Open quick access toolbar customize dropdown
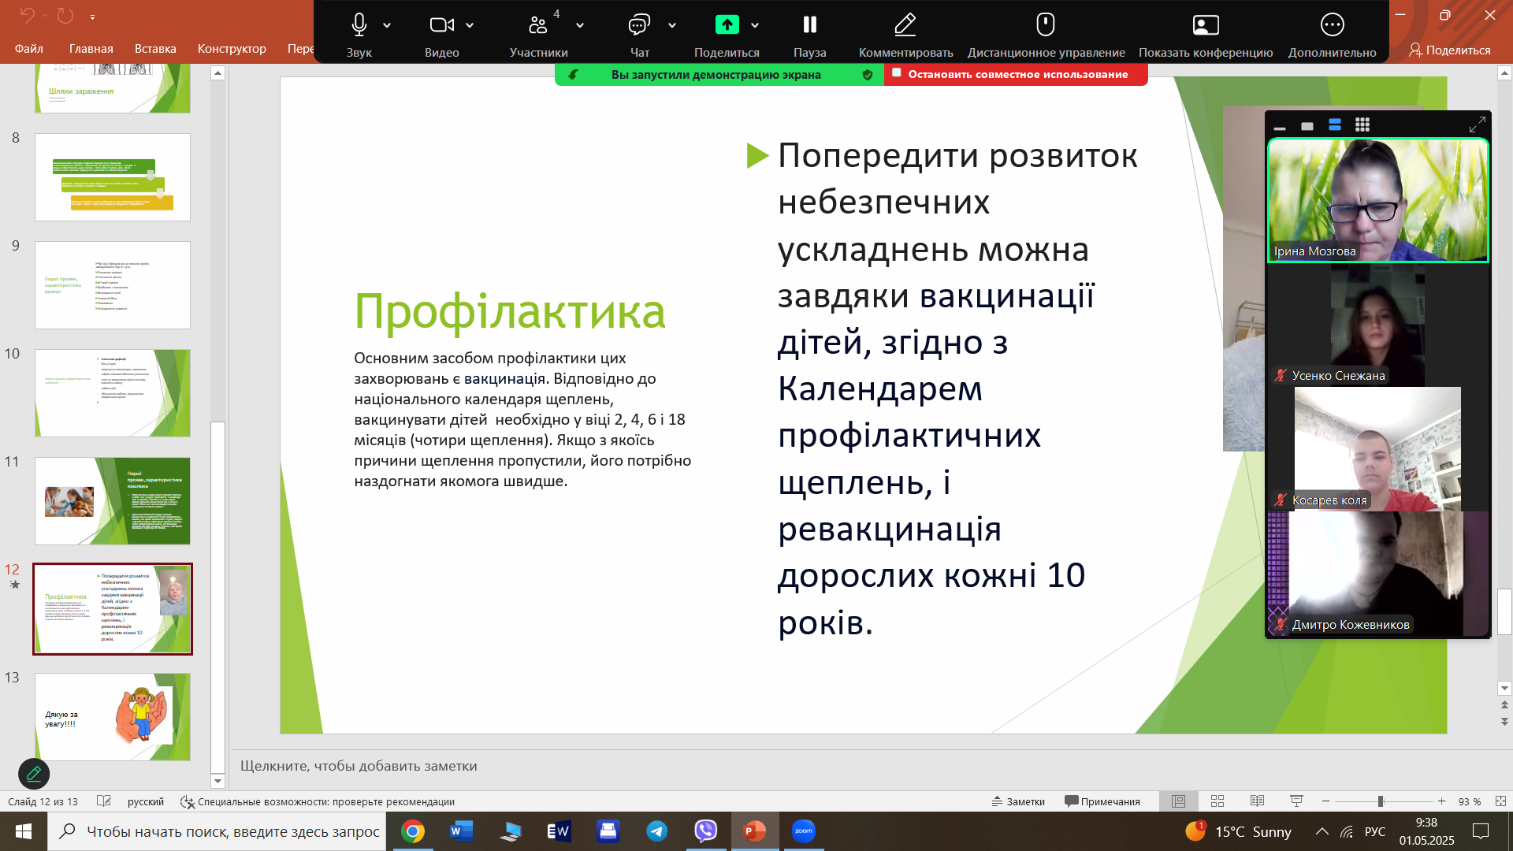The width and height of the screenshot is (1513, 851). [x=92, y=16]
